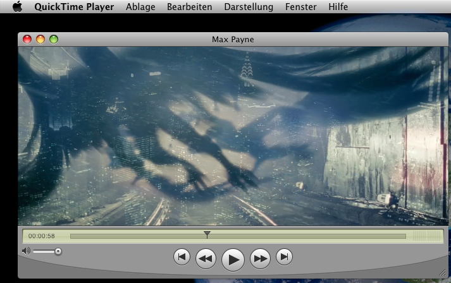Click the volume slider knob

(x=58, y=251)
